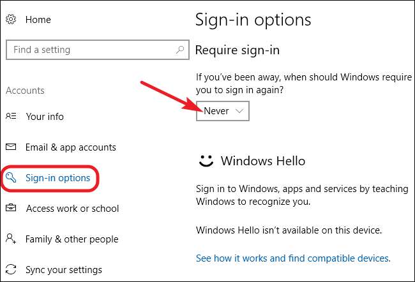Open Access work or school

(x=72, y=209)
